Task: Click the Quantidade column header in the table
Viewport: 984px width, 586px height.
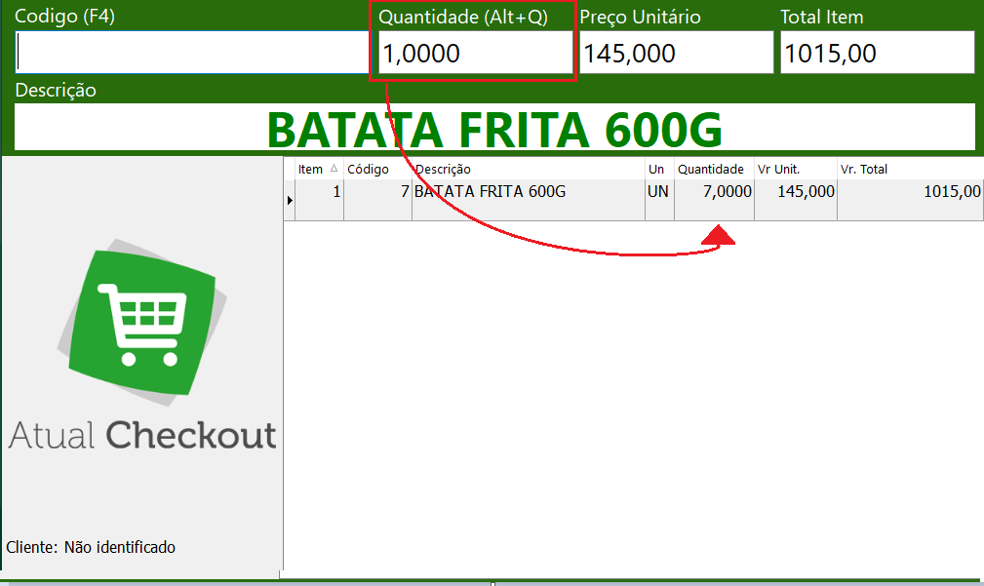Action: point(714,169)
